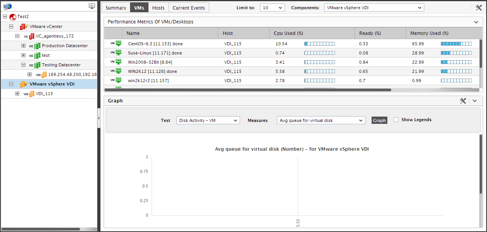Collapse the Testing Datacenter node
Viewport: 487px width, 232px height.
[x=23, y=65]
